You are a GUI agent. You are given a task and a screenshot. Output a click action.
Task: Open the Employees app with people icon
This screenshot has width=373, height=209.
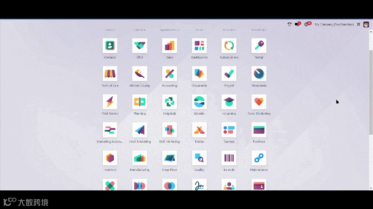point(229,185)
